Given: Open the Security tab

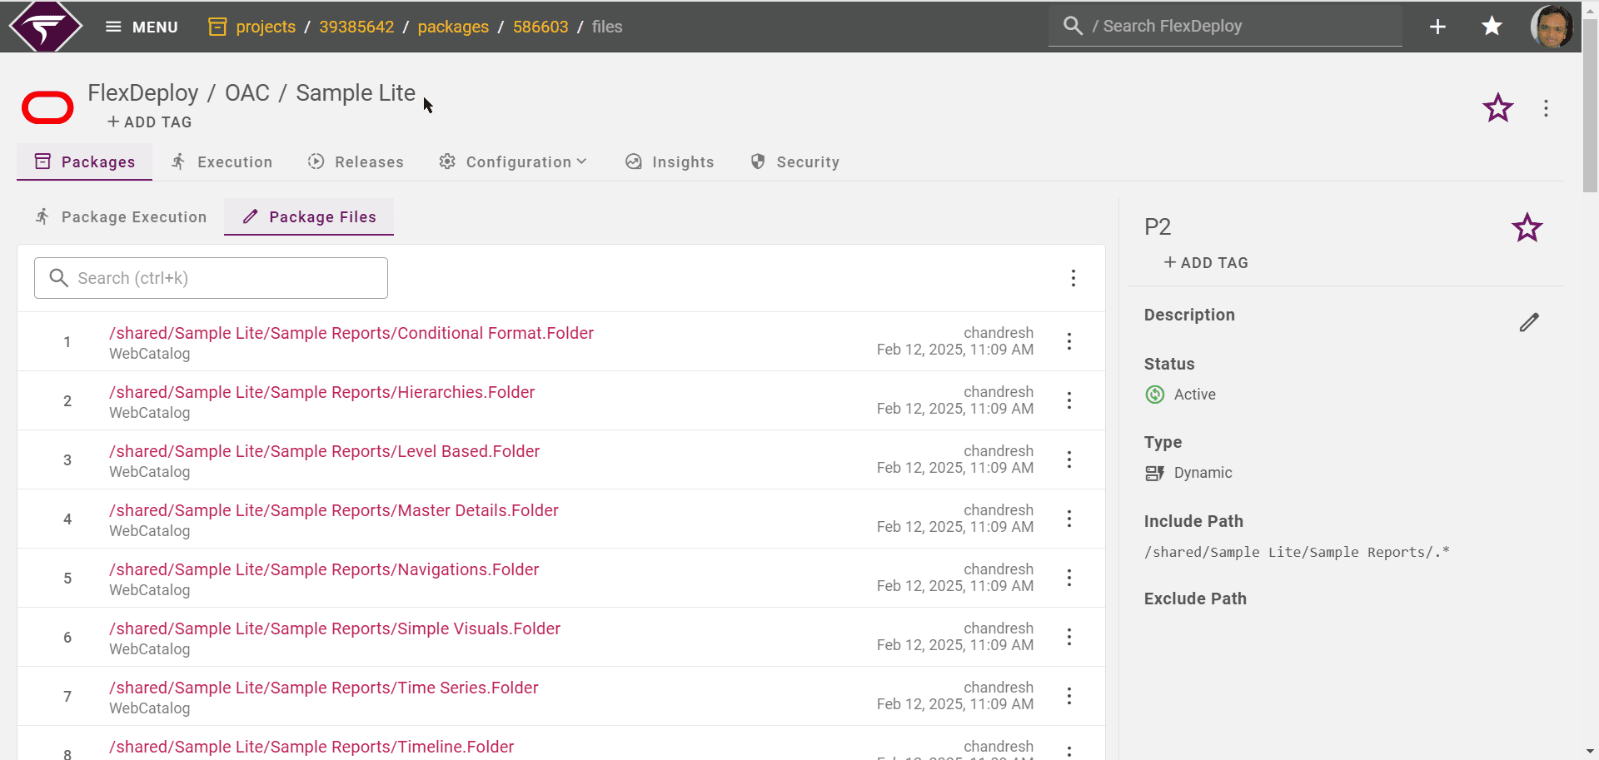Looking at the screenshot, I should pos(795,161).
